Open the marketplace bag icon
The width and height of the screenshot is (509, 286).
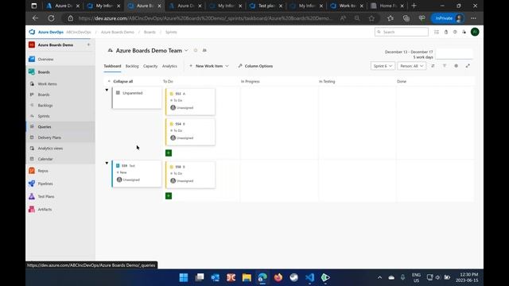pos(446,32)
